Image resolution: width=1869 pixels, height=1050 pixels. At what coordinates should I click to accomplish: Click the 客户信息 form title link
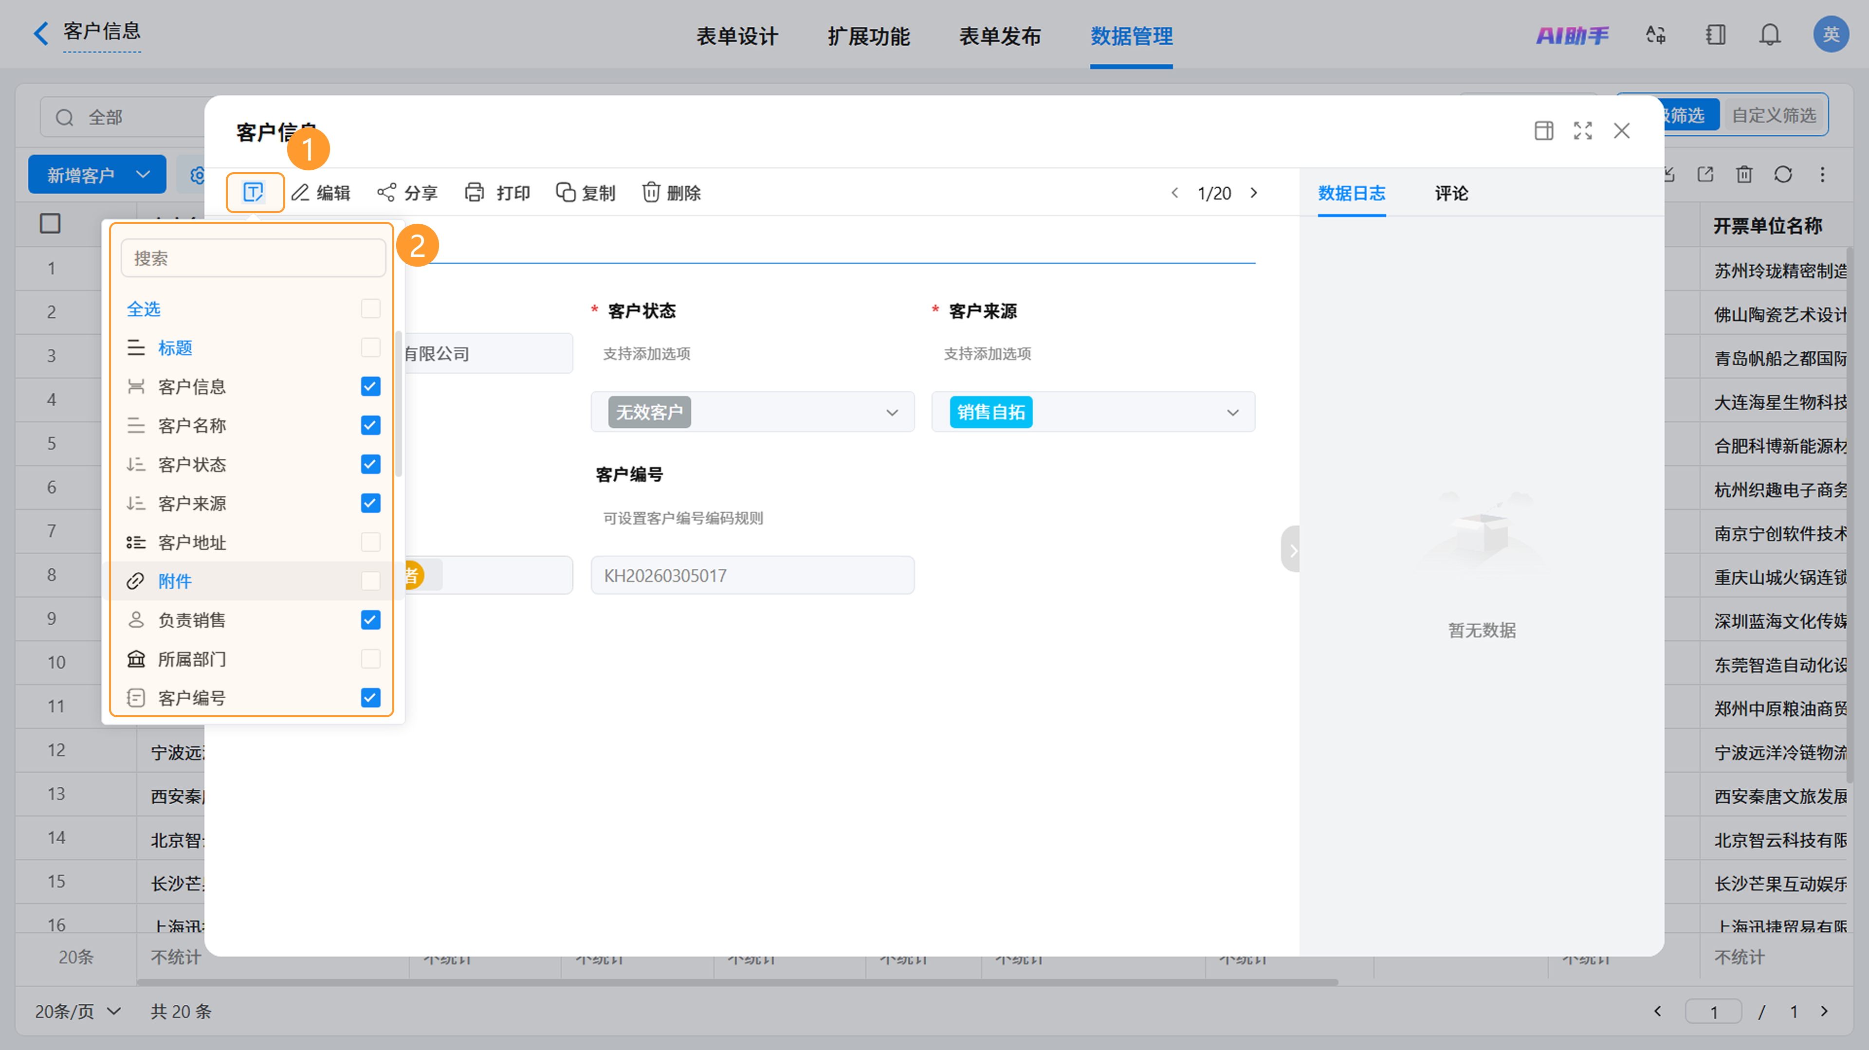coord(102,31)
